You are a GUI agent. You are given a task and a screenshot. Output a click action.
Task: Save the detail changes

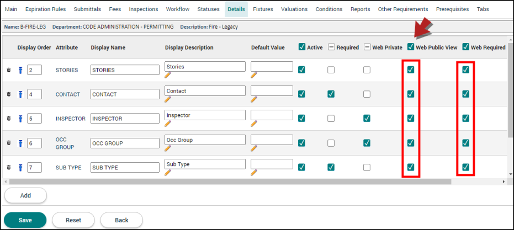click(25, 220)
